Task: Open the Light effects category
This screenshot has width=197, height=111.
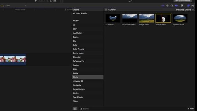Action: (75, 69)
